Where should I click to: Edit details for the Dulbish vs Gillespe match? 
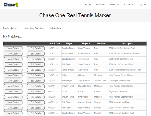click(x=36, y=75)
